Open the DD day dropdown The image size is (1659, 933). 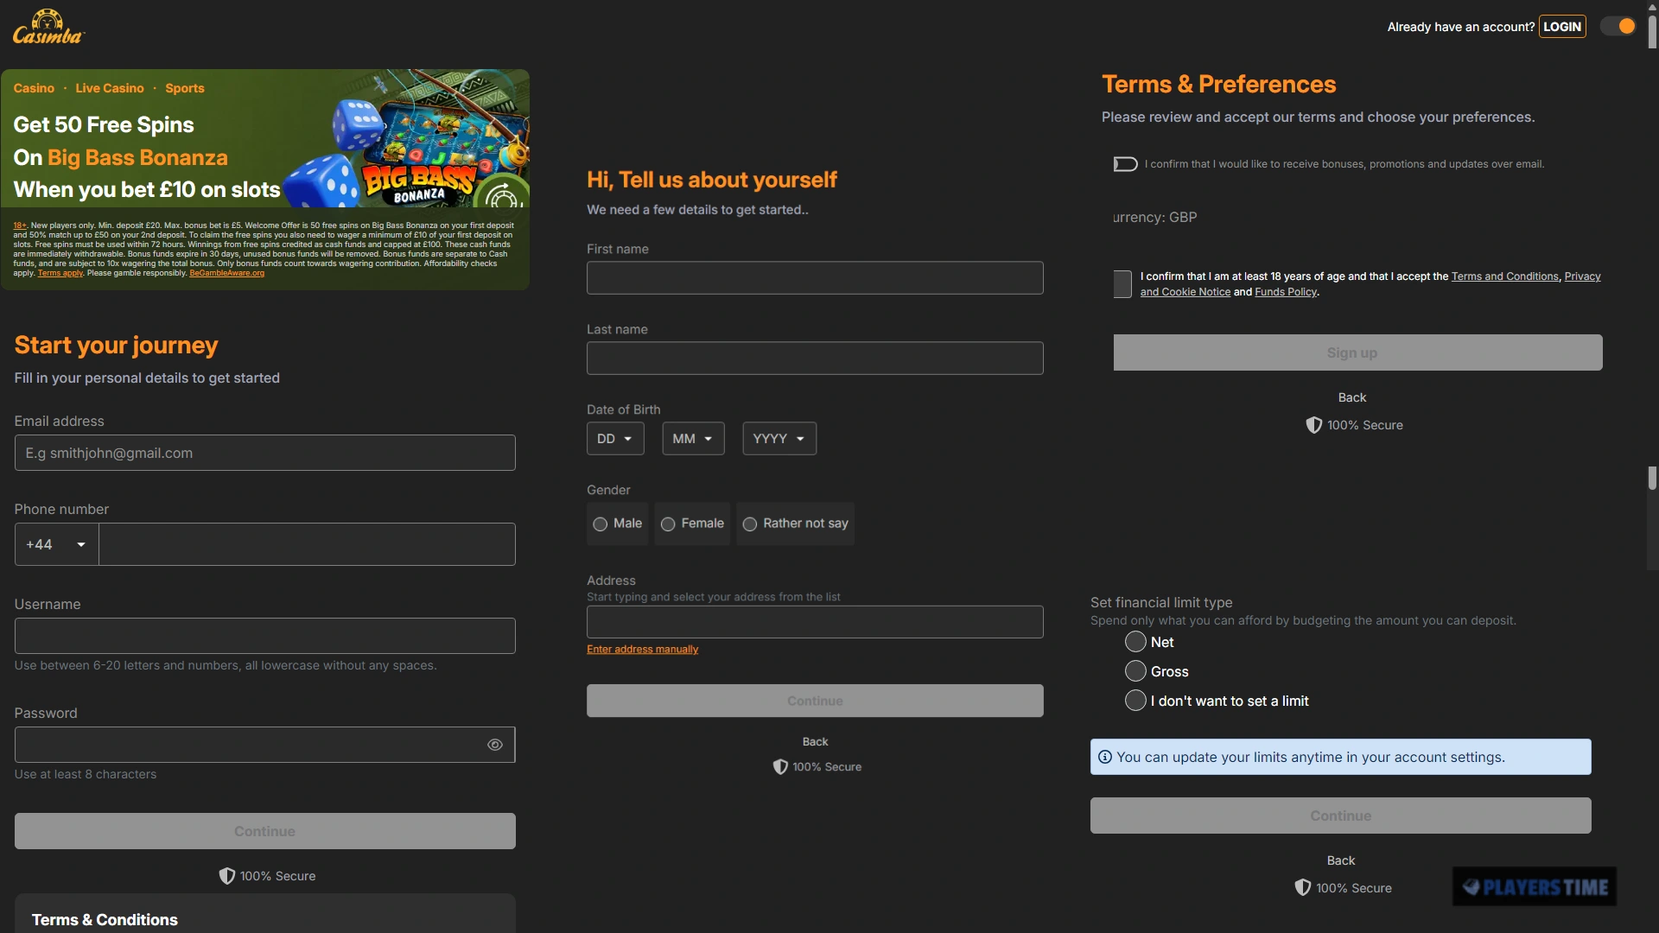(x=615, y=439)
